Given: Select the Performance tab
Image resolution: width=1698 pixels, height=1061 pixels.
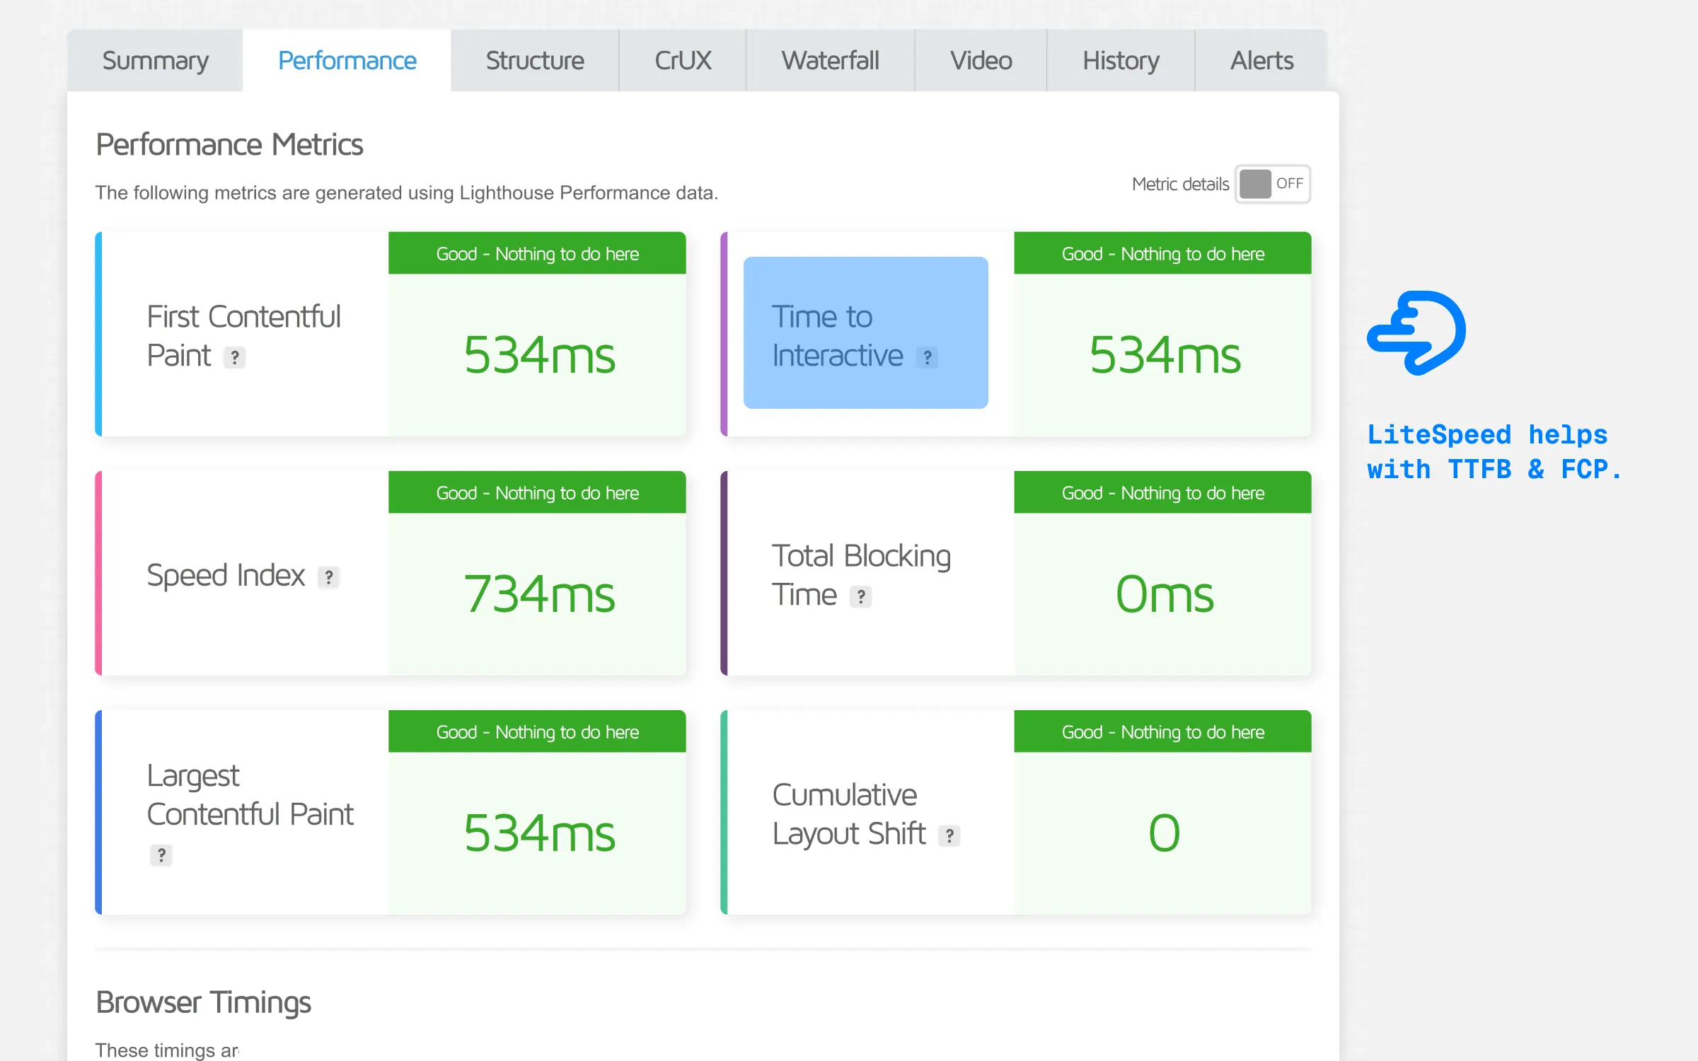Looking at the screenshot, I should pos(347,61).
